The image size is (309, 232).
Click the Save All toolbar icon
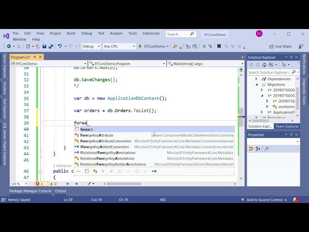click(51, 46)
